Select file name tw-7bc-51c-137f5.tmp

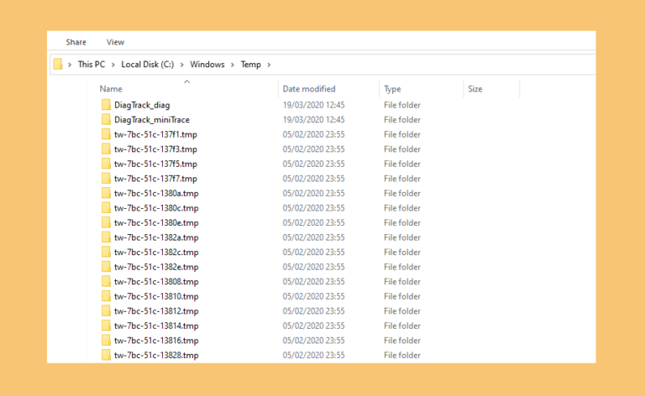(x=155, y=164)
